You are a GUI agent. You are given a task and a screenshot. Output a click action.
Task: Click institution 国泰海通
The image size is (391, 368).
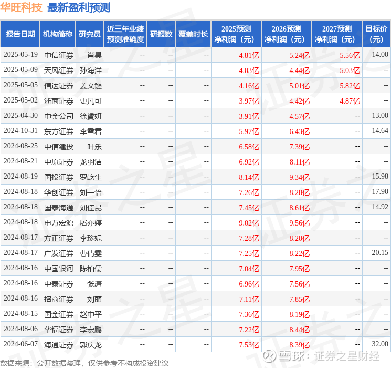pos(59,208)
